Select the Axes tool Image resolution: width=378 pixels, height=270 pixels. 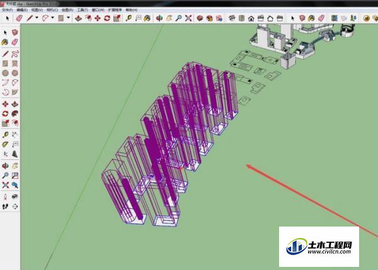click(x=5, y=154)
